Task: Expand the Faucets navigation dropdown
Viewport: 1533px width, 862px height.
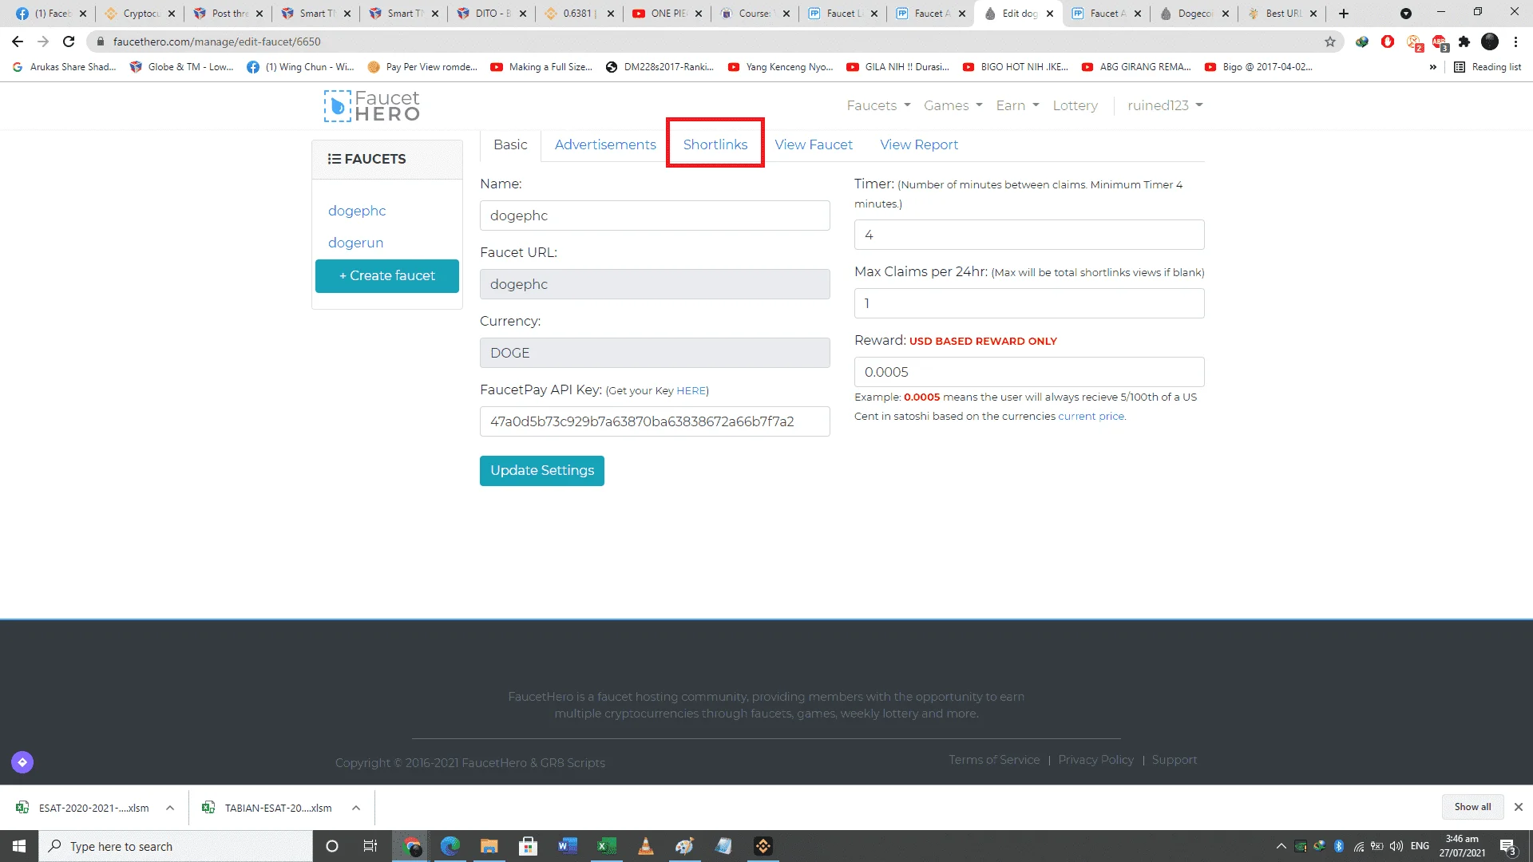Action: 878,105
